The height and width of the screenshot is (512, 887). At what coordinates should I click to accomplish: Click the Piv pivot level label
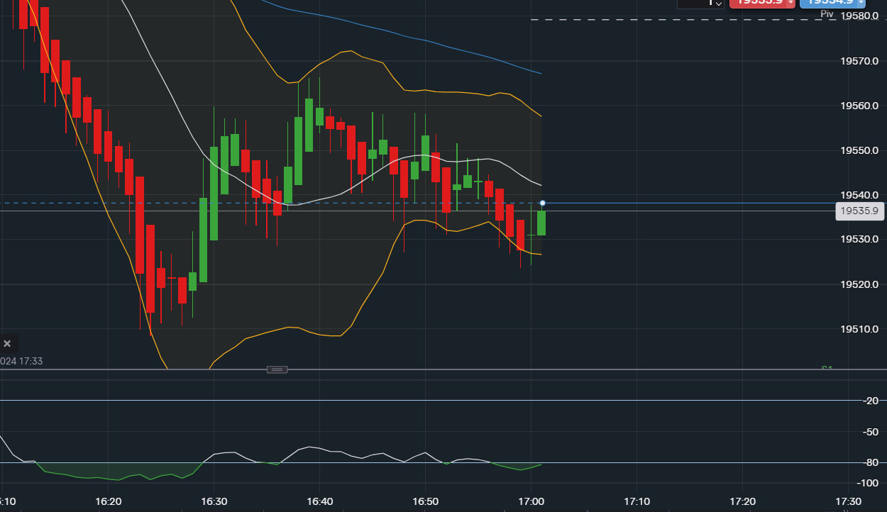[827, 14]
